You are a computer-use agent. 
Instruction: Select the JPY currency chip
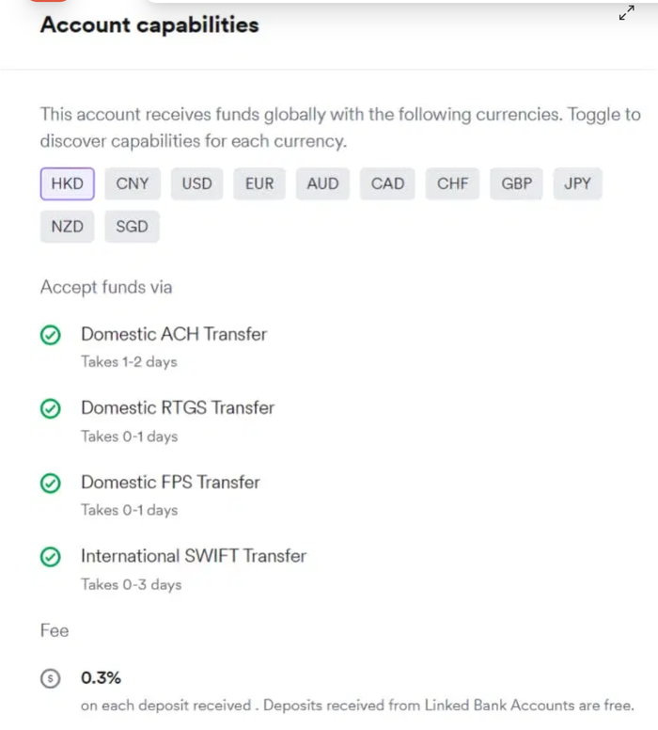click(577, 183)
